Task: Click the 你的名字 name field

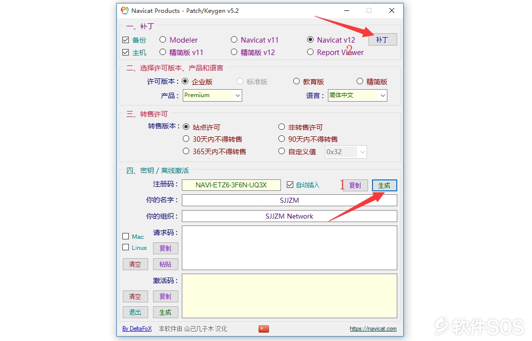Action: pyautogui.click(x=289, y=200)
